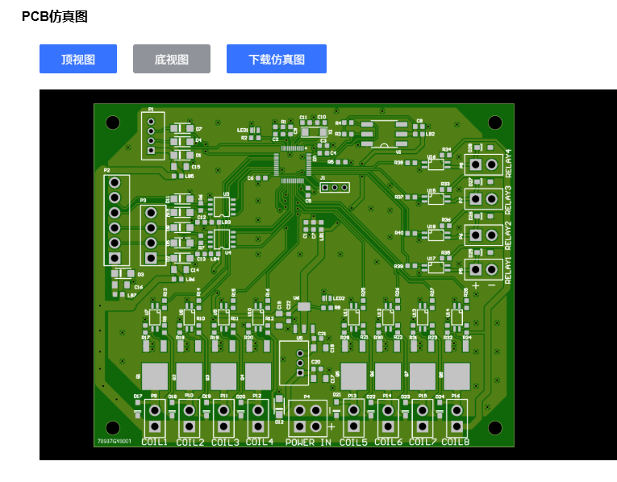Click the COIL7 silkscreen label

423,443
